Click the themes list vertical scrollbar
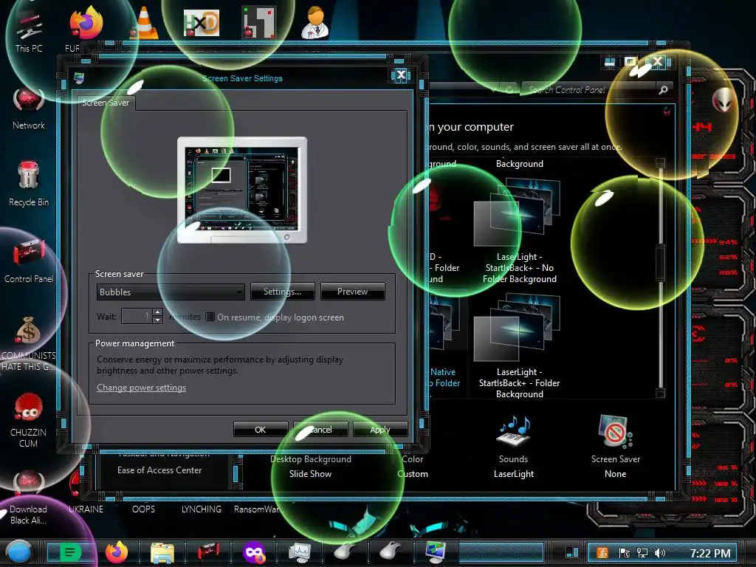 click(660, 278)
